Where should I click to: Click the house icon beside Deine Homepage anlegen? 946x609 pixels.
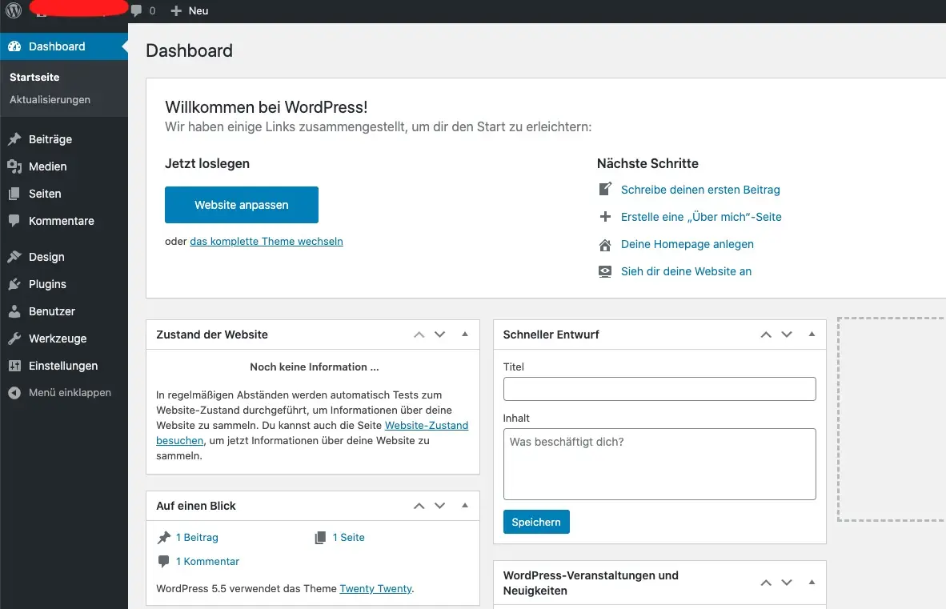pyautogui.click(x=605, y=245)
